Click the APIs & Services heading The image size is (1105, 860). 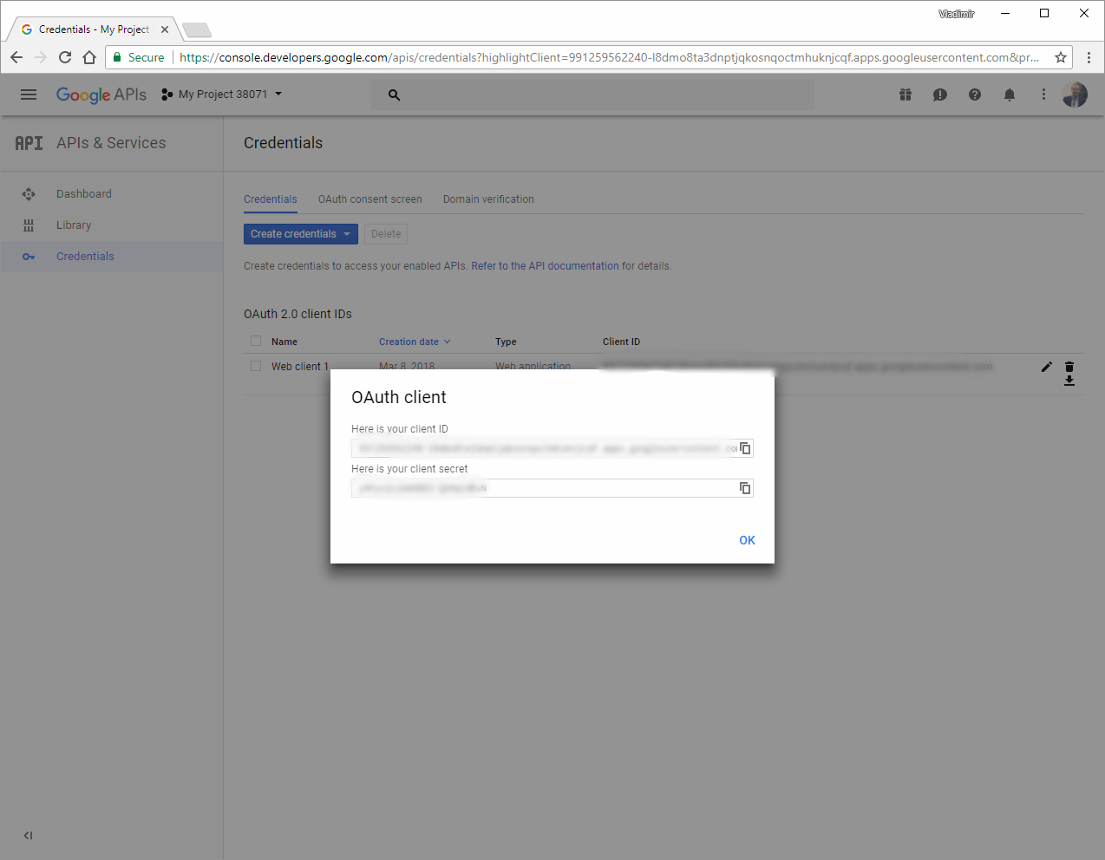(111, 143)
